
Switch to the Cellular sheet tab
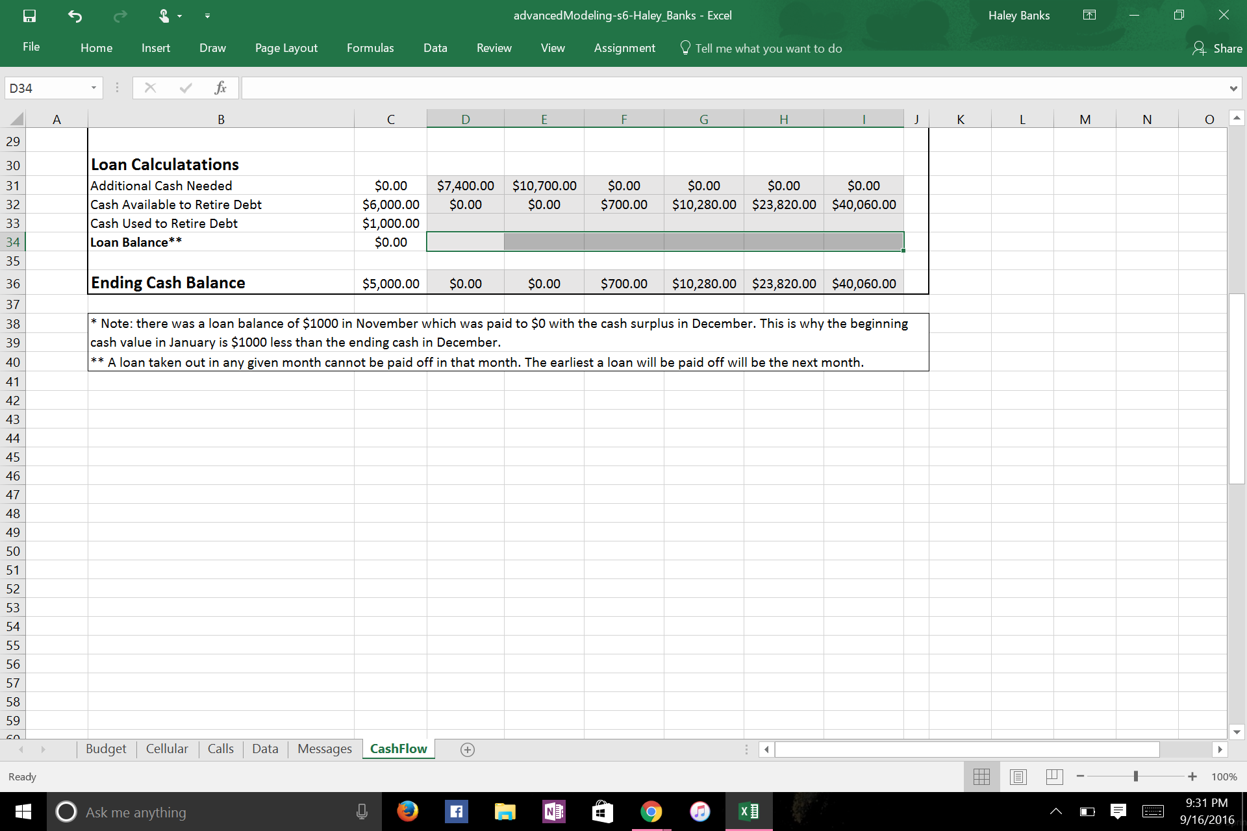pyautogui.click(x=167, y=749)
